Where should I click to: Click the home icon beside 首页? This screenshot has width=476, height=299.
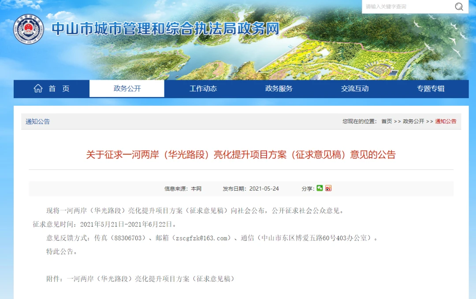38,88
